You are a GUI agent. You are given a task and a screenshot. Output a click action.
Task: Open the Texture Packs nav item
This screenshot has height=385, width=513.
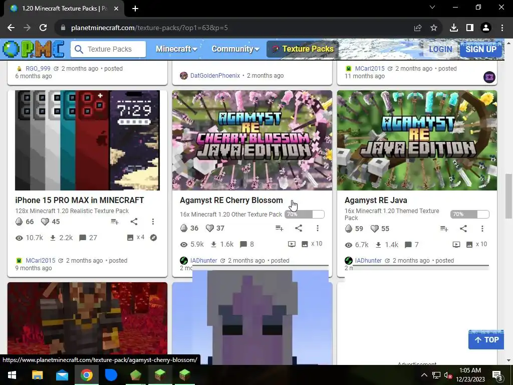[x=303, y=49]
